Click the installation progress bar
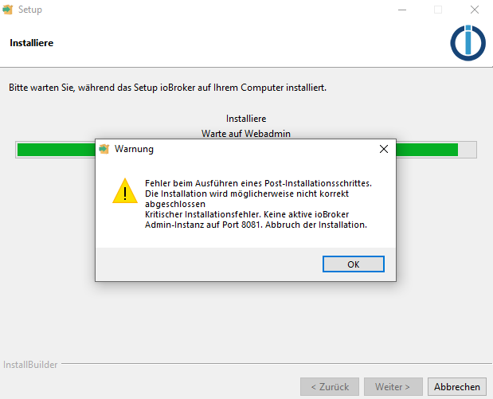The image size is (493, 399). (x=246, y=150)
